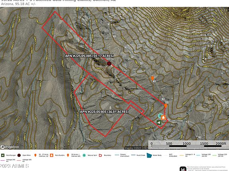Click the Natural Spring legend icon
229x171 pixels.
point(84,155)
